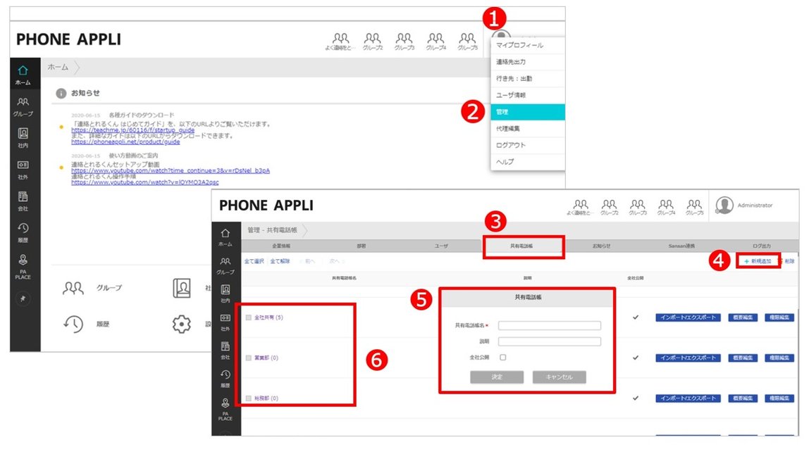This screenshot has height=454, width=809.
Task: Click the Administrator avatar icon
Action: (x=724, y=205)
